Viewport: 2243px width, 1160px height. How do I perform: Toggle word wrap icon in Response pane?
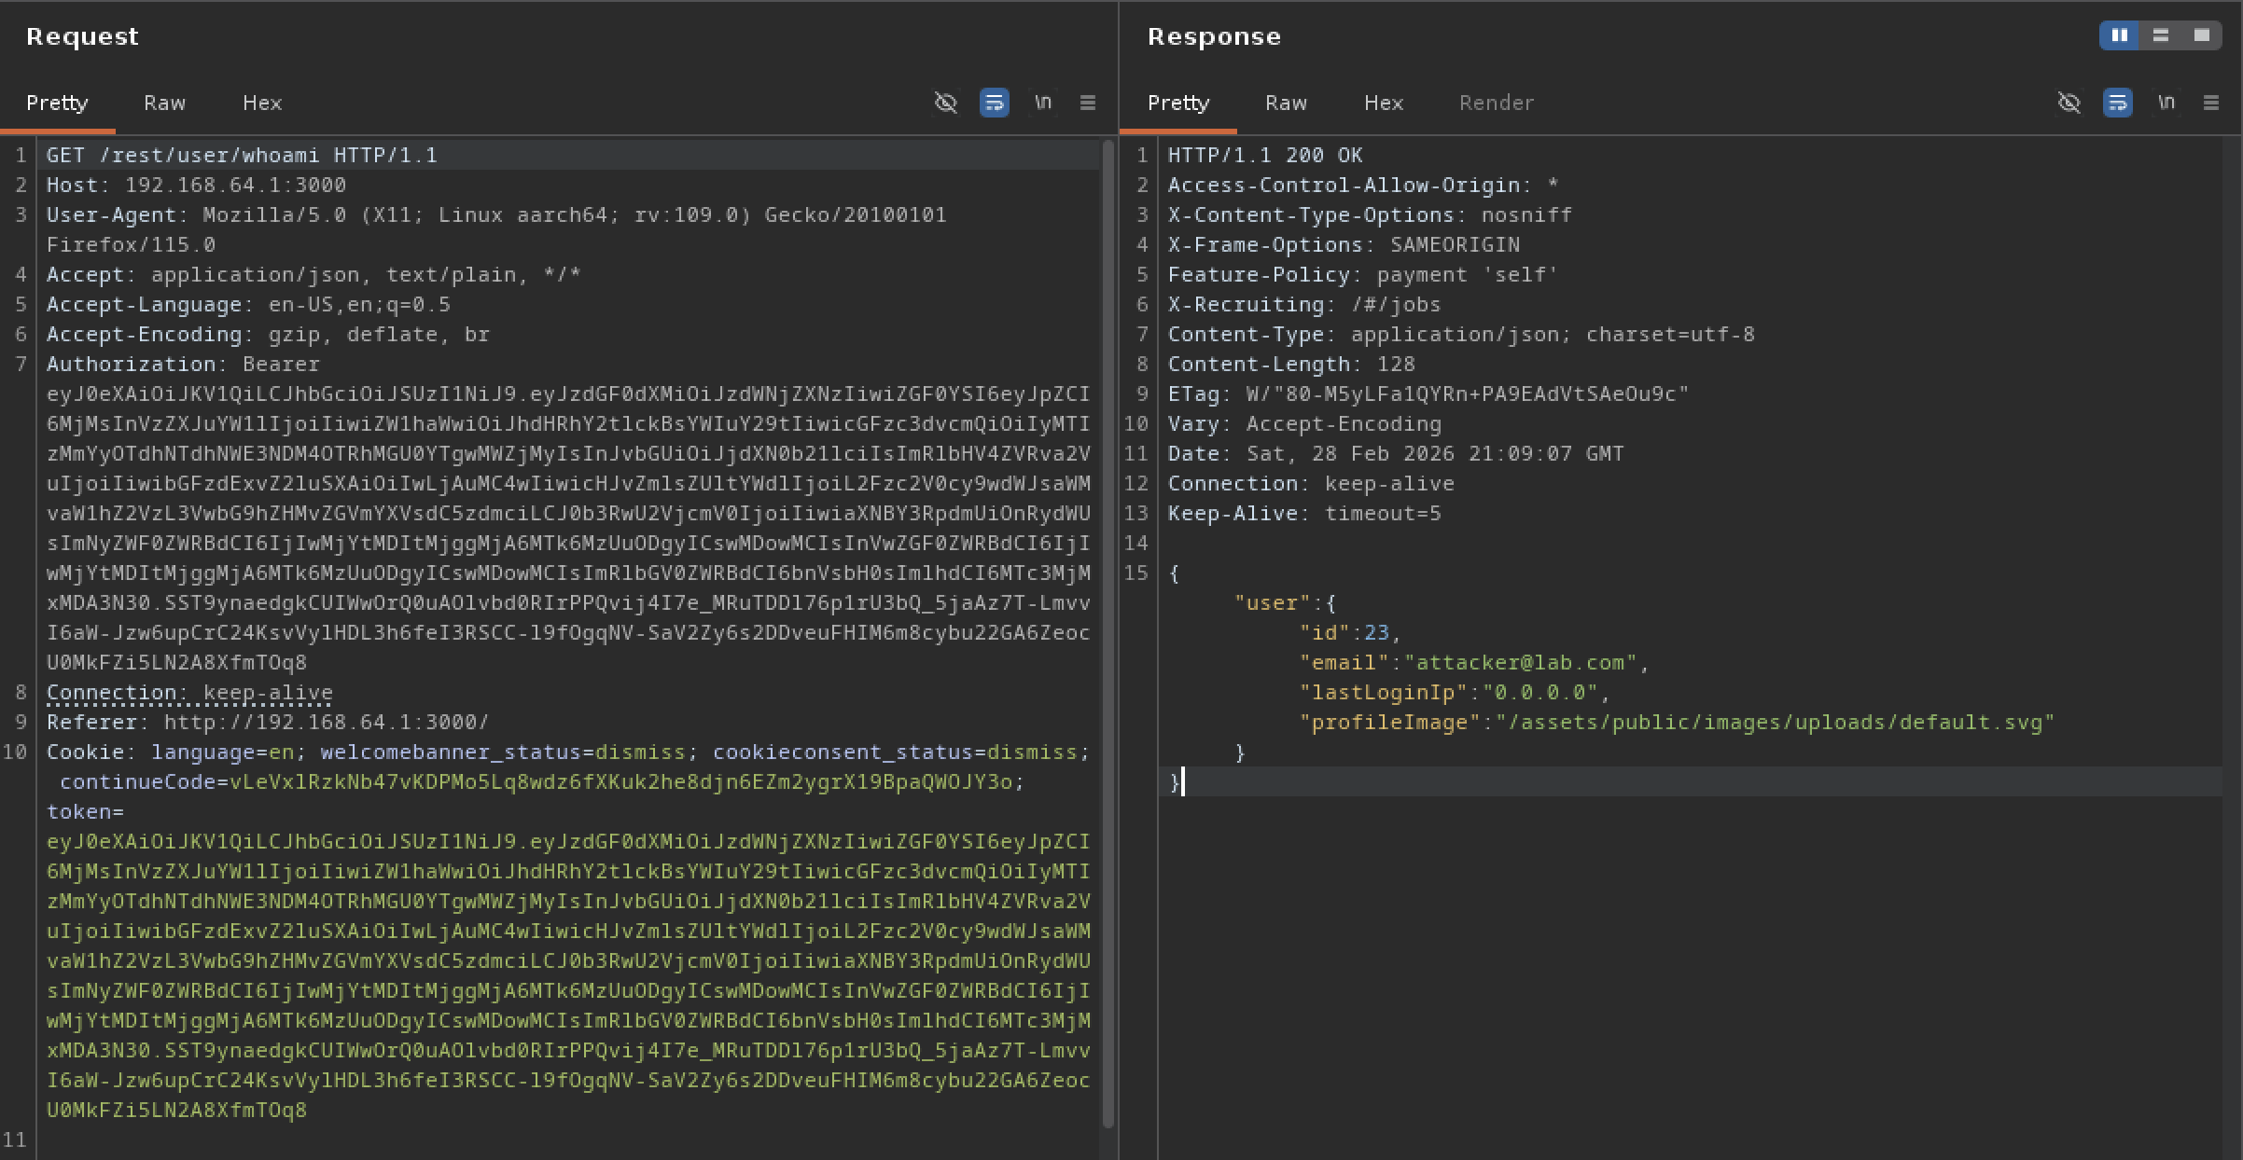(2117, 103)
